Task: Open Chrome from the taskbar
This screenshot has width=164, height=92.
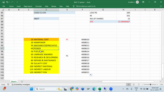Action: pyautogui.click(x=71, y=89)
